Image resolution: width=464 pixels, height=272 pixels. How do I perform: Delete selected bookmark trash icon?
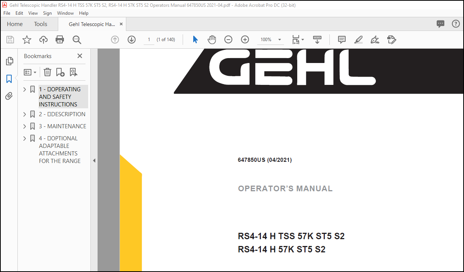point(47,72)
